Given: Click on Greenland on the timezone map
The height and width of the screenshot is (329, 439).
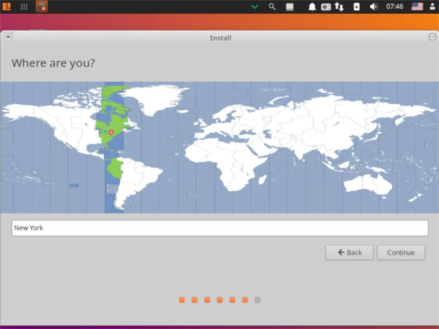Looking at the screenshot, I should point(157,98).
